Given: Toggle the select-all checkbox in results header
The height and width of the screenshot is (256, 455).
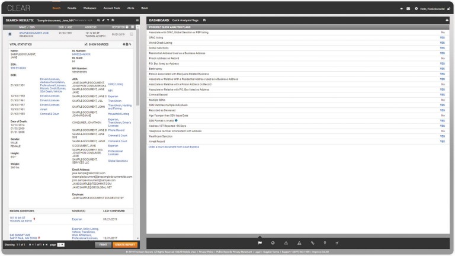Looking at the screenshot, I should point(132,27).
